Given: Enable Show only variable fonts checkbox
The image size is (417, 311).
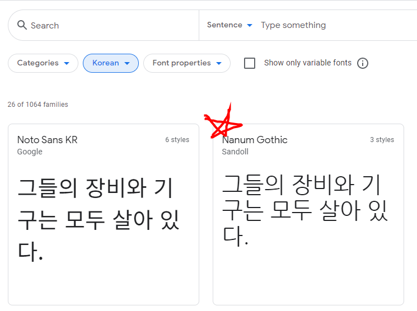Looking at the screenshot, I should click(250, 63).
